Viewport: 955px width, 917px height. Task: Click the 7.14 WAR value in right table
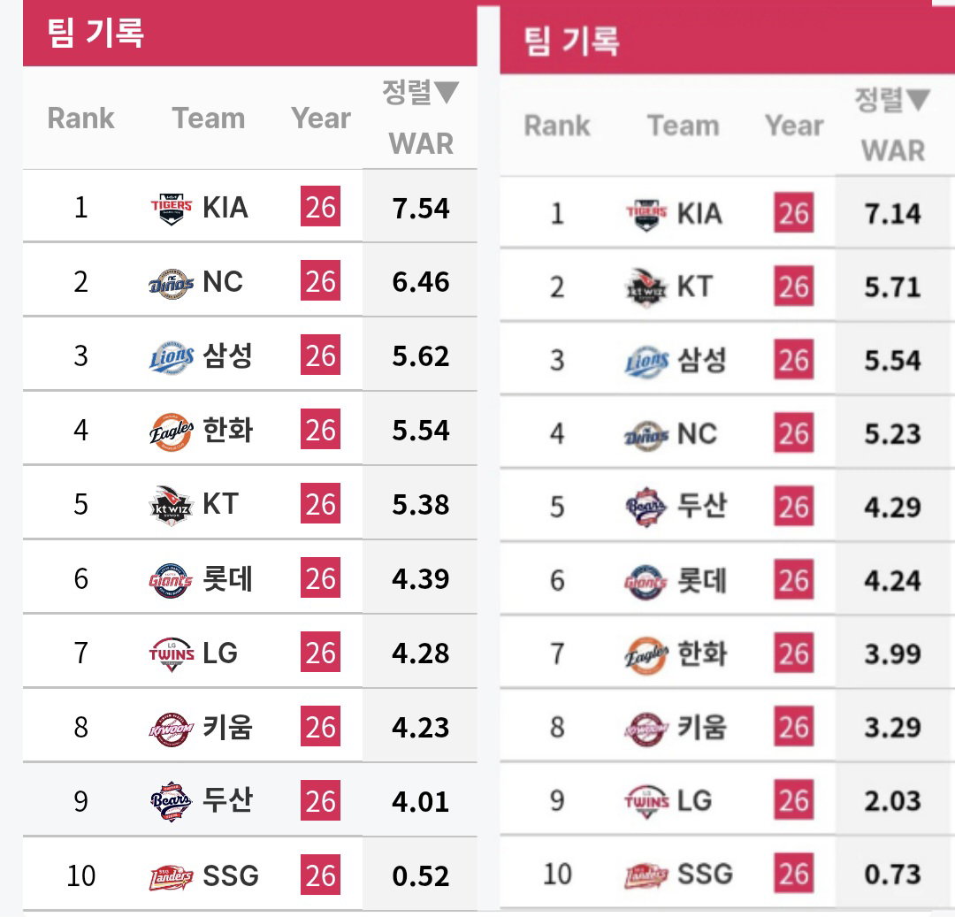tap(892, 214)
